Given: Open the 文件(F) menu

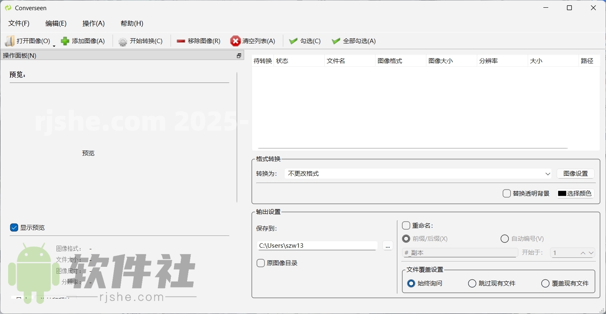Looking at the screenshot, I should coord(18,23).
